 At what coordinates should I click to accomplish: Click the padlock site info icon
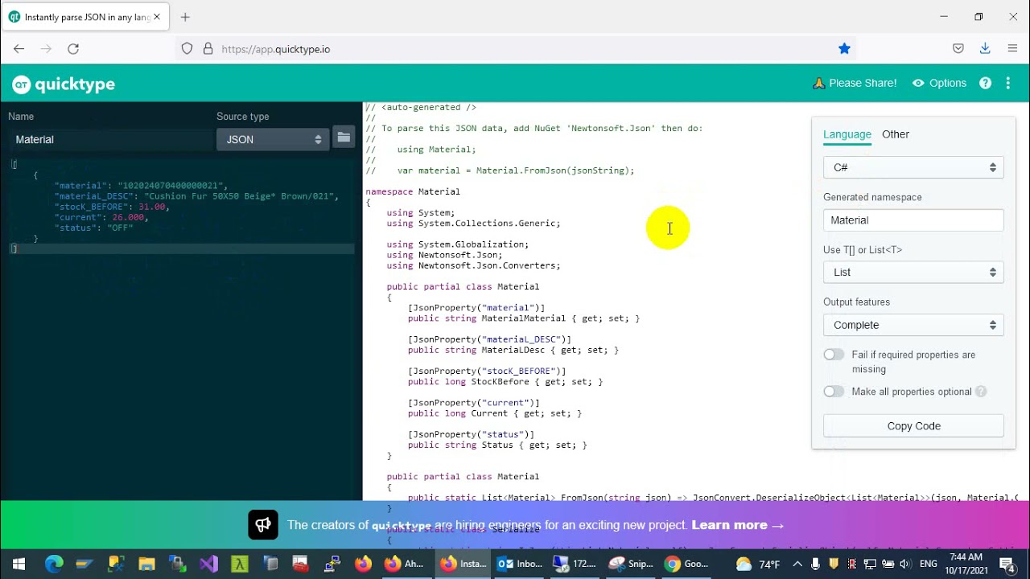point(208,49)
